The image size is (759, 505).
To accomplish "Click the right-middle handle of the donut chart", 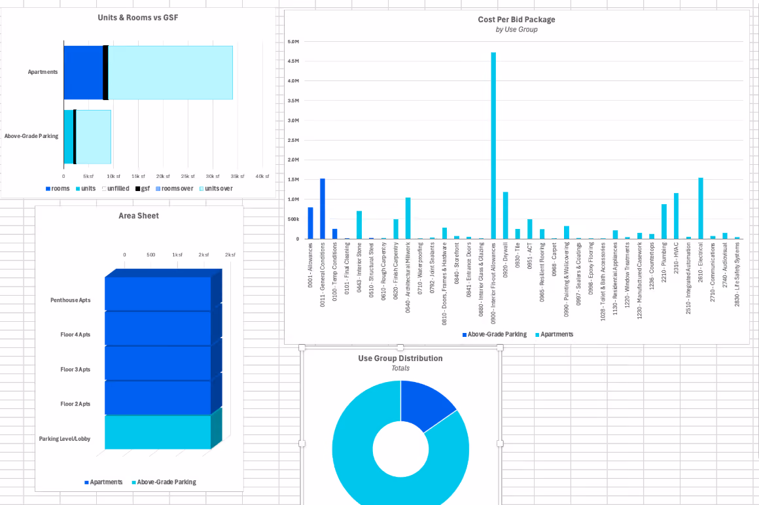I will coord(500,443).
